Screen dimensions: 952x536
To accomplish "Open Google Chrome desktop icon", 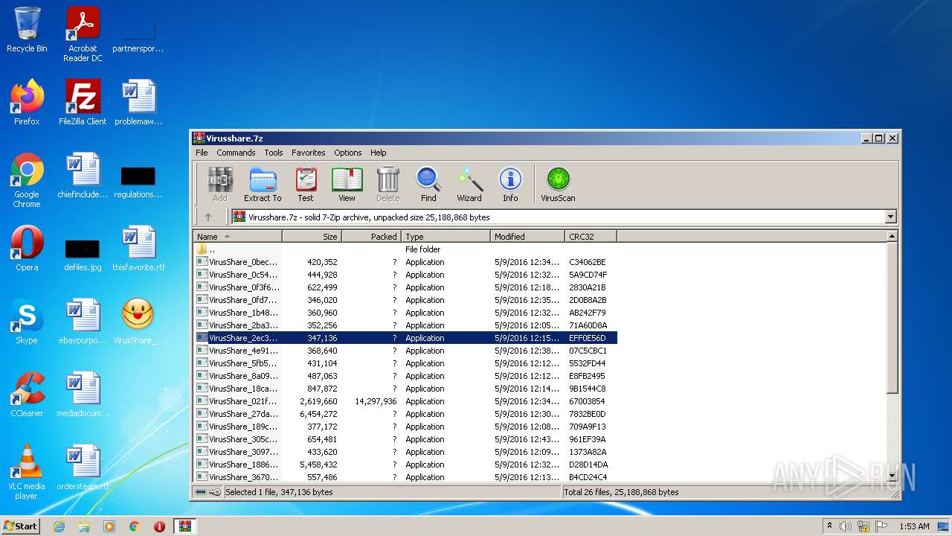I will click(x=27, y=180).
